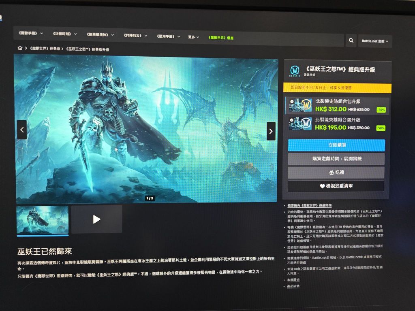Select the Lich King artwork thumbnail
Screen dimensions: 415x311
point(42,220)
